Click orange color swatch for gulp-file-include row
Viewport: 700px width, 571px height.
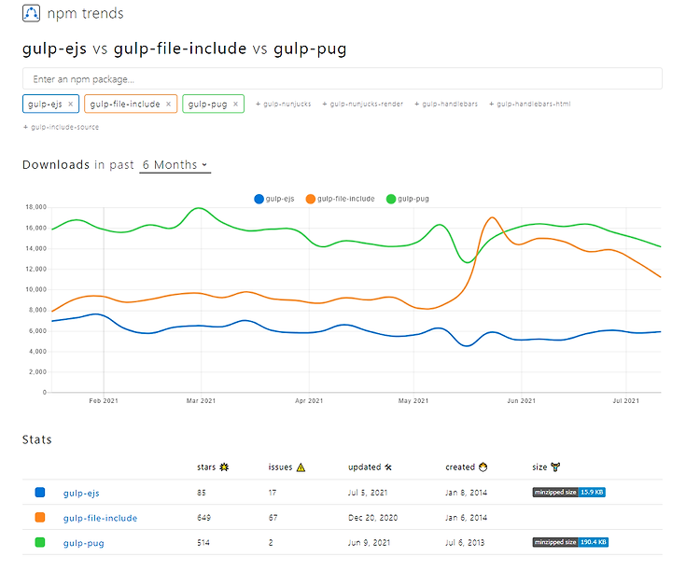[40, 518]
